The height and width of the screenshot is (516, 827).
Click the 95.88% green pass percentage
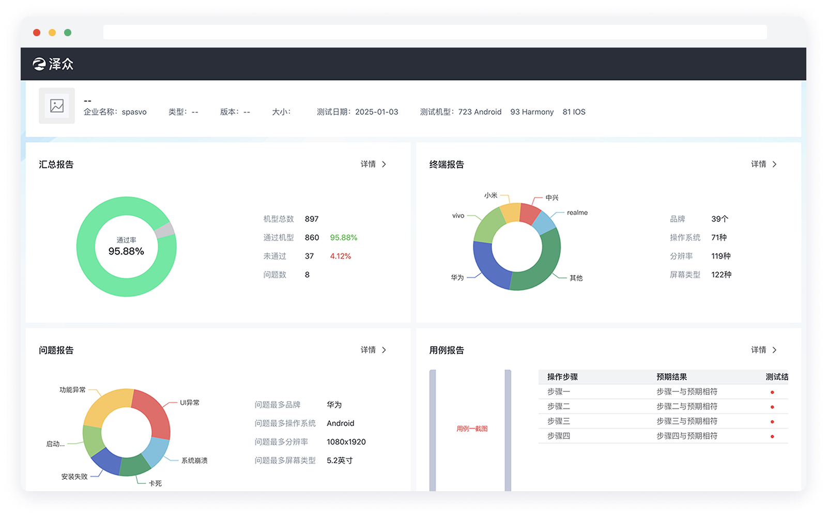343,238
